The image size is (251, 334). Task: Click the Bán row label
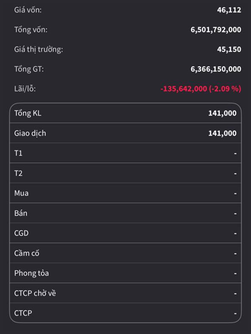(x=21, y=213)
